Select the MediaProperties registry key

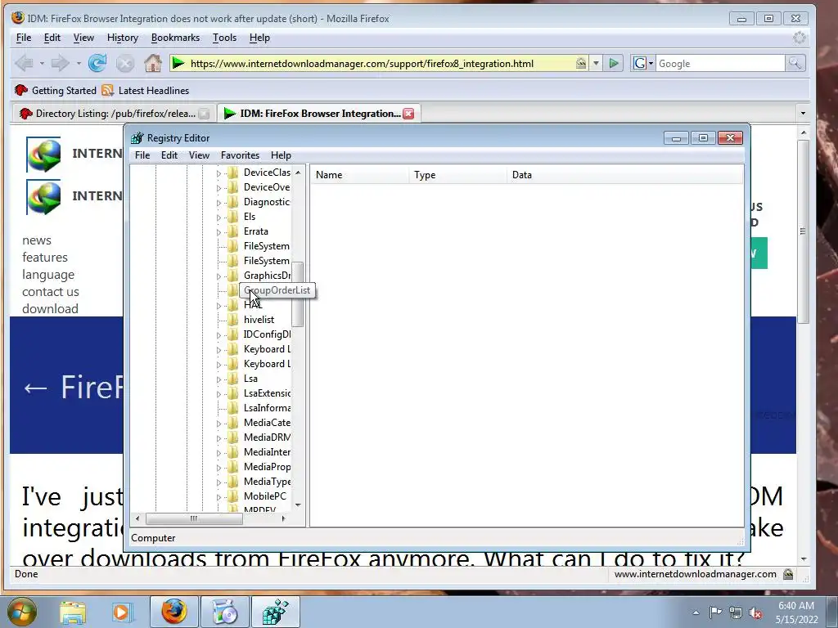tap(267, 467)
